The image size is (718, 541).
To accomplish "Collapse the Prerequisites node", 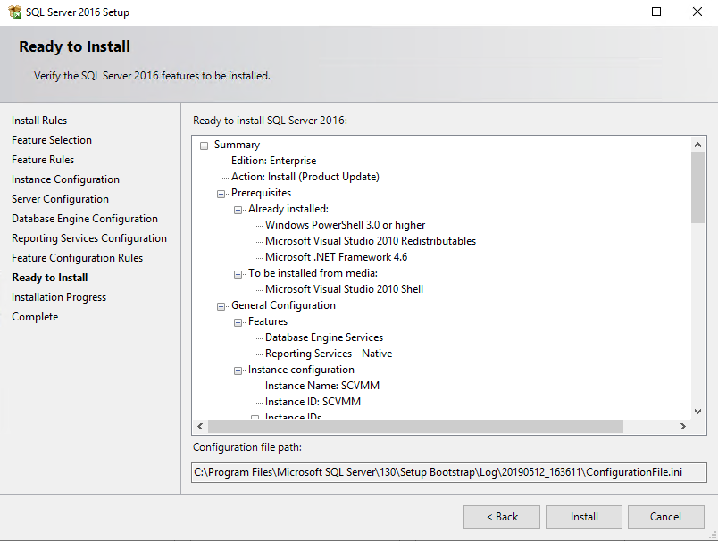I will click(221, 194).
